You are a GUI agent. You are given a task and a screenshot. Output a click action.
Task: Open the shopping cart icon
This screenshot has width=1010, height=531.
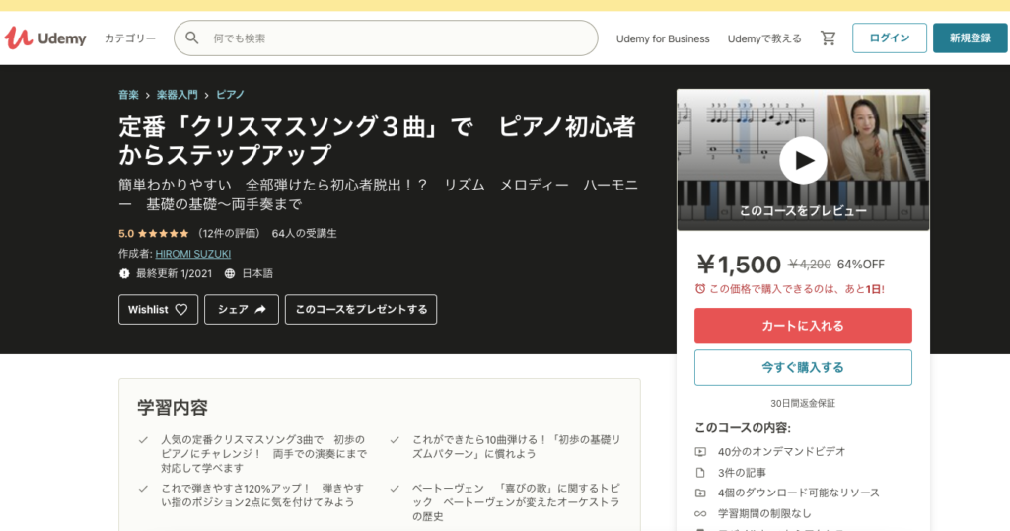pyautogui.click(x=828, y=38)
